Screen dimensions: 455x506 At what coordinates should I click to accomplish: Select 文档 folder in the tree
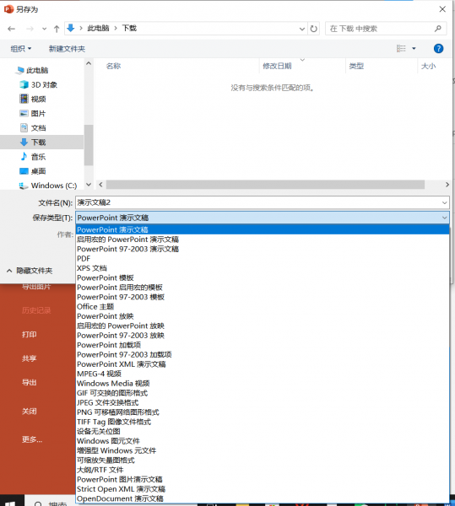click(38, 128)
